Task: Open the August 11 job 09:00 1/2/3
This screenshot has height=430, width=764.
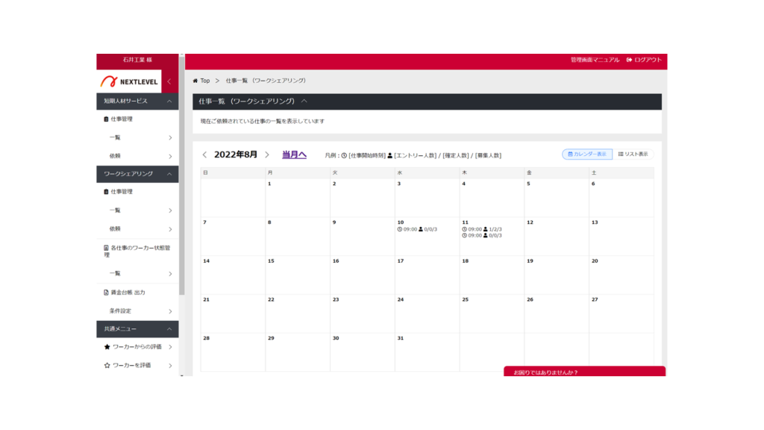Action: pyautogui.click(x=482, y=229)
